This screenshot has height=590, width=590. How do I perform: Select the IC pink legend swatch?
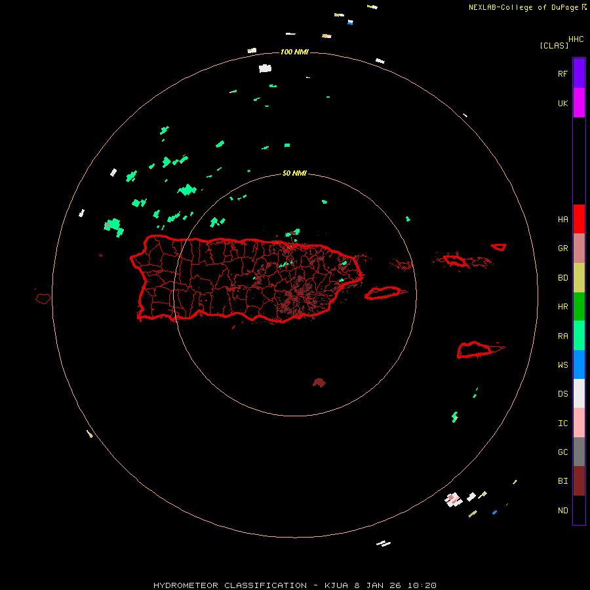tap(579, 423)
